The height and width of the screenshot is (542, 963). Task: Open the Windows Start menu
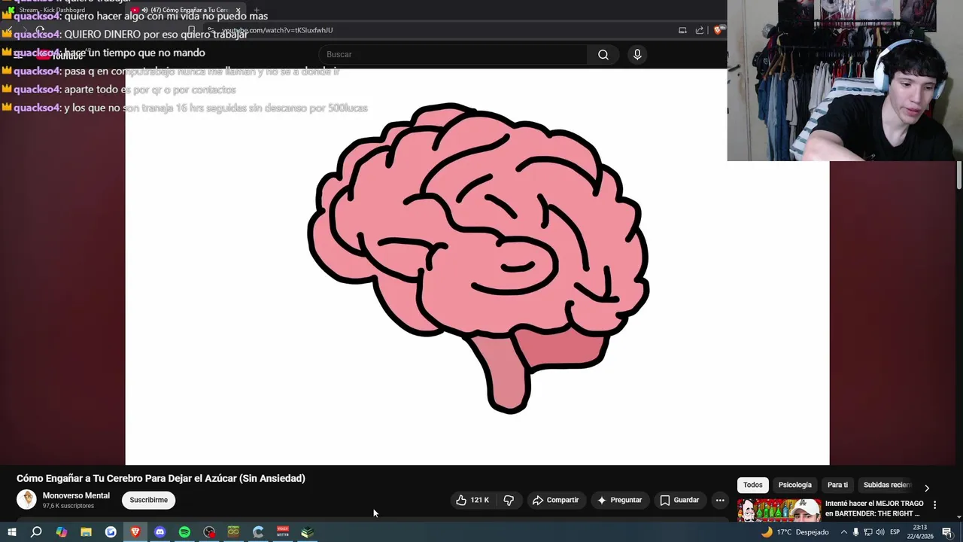point(11,532)
